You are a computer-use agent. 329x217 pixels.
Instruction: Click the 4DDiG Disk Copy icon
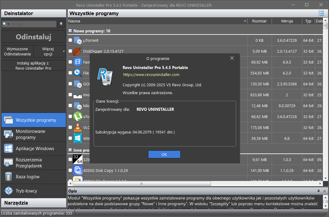tap(78, 170)
